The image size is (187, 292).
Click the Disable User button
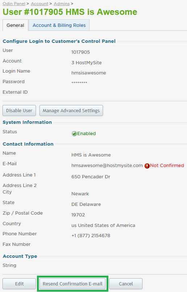19,110
